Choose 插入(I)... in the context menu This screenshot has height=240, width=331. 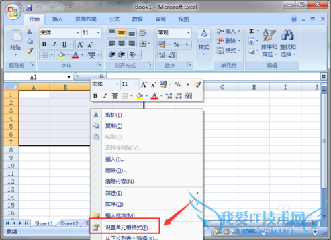[146, 159]
